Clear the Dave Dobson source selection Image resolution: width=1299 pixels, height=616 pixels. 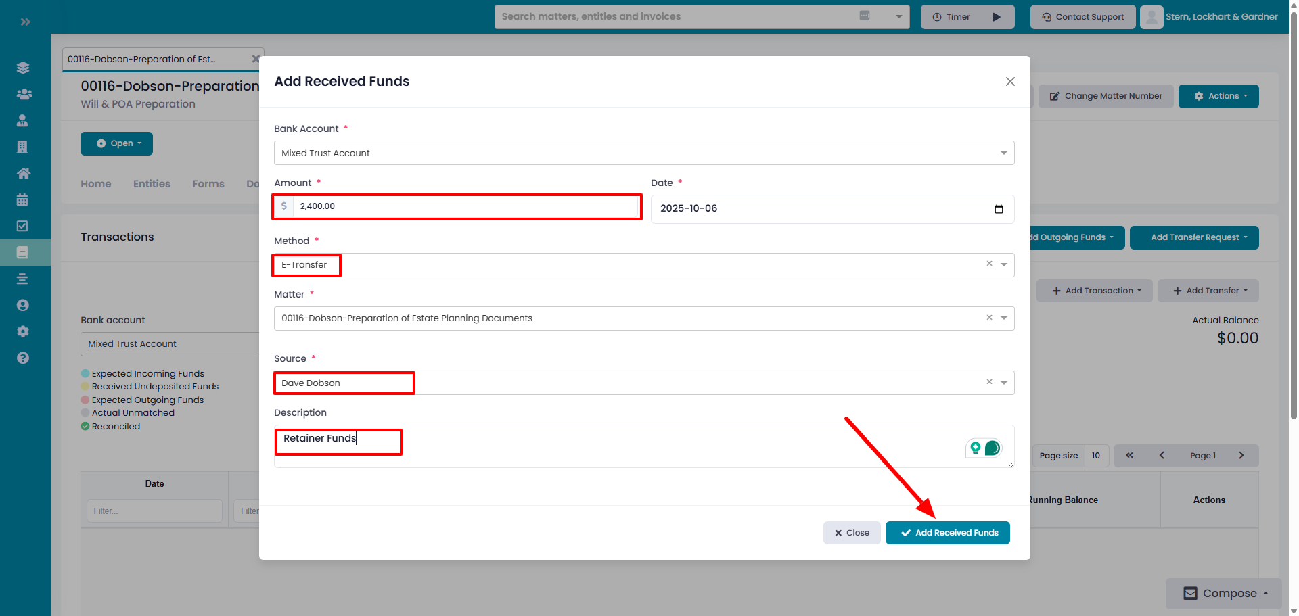[x=989, y=382]
